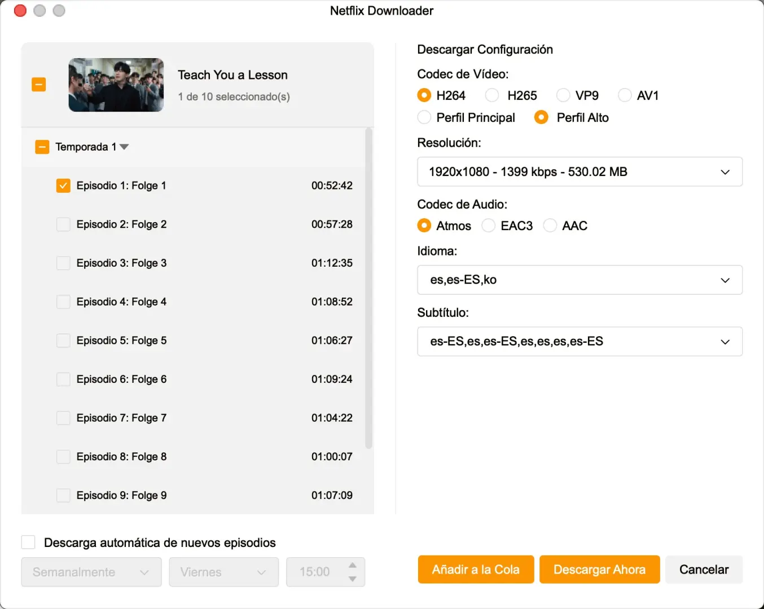Check Episodio 4: Folge 4
Viewport: 764px width, 609px height.
tap(63, 302)
